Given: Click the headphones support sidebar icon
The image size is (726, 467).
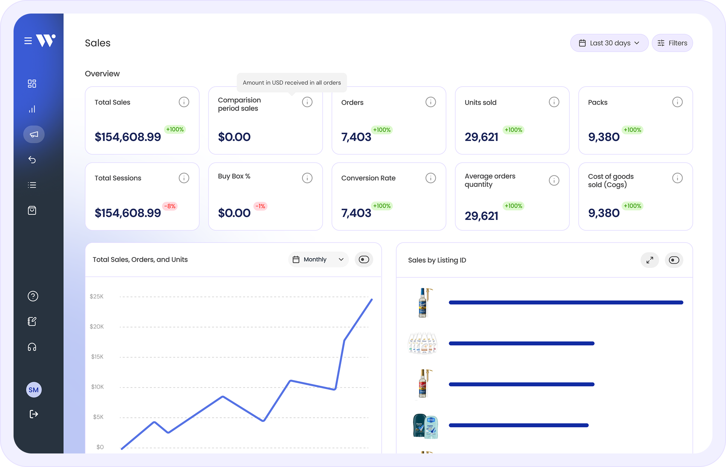Looking at the screenshot, I should point(32,347).
